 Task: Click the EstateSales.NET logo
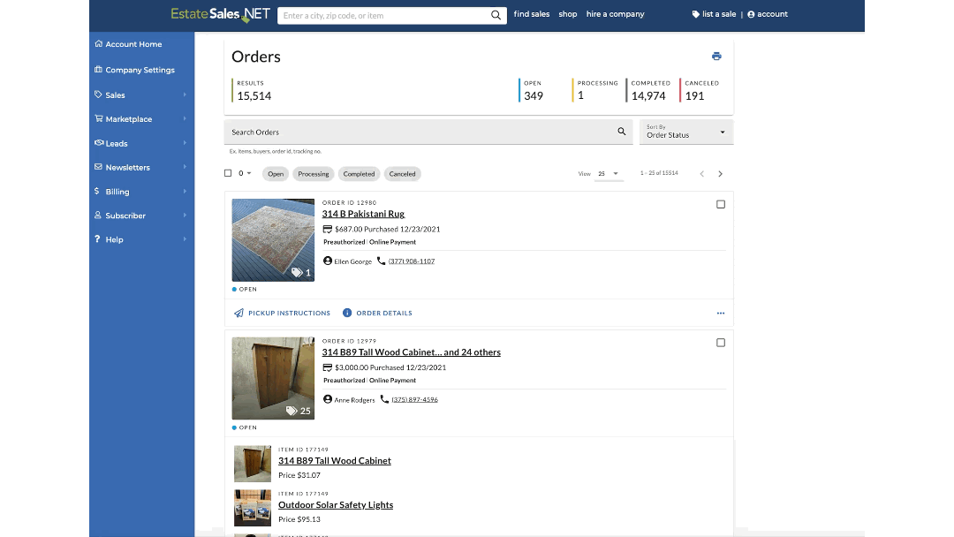tap(220, 15)
